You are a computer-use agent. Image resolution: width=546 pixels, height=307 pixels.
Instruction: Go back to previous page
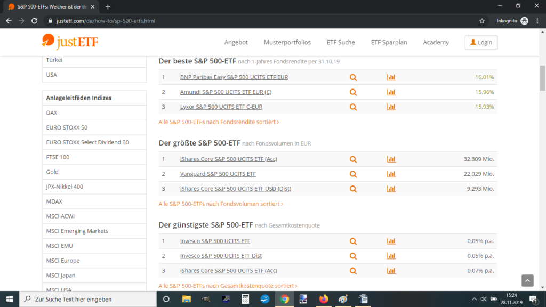(x=9, y=21)
